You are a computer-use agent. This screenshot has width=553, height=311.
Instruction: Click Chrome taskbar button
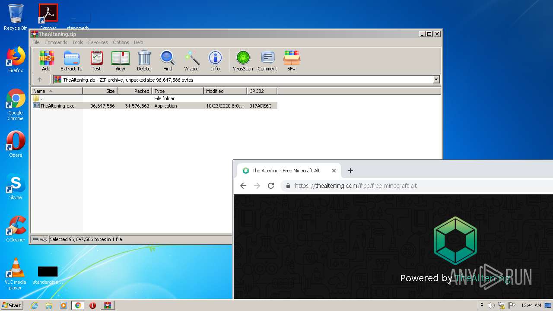click(x=78, y=305)
